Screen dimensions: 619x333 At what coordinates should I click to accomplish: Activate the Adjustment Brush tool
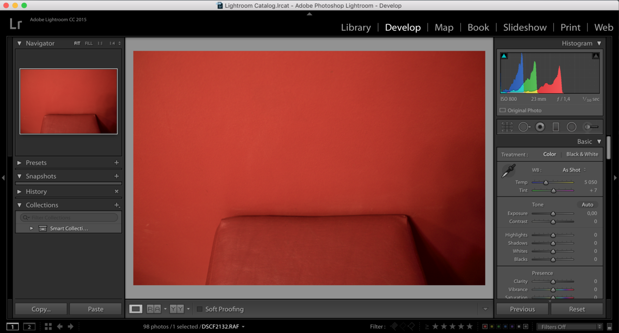tap(590, 127)
